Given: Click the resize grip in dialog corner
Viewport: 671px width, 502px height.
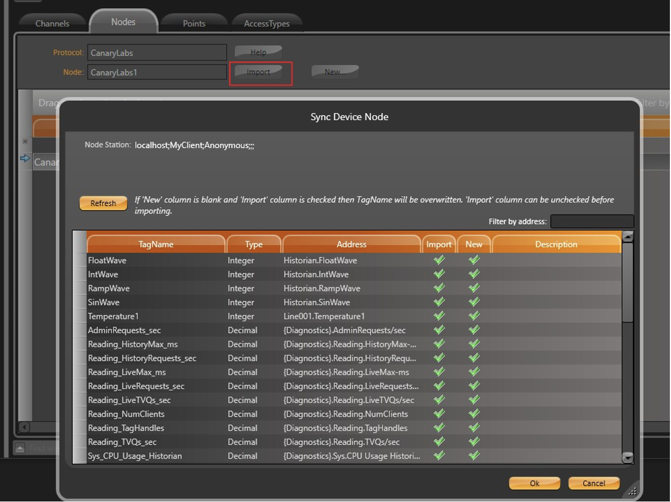Looking at the screenshot, I should tap(632, 492).
